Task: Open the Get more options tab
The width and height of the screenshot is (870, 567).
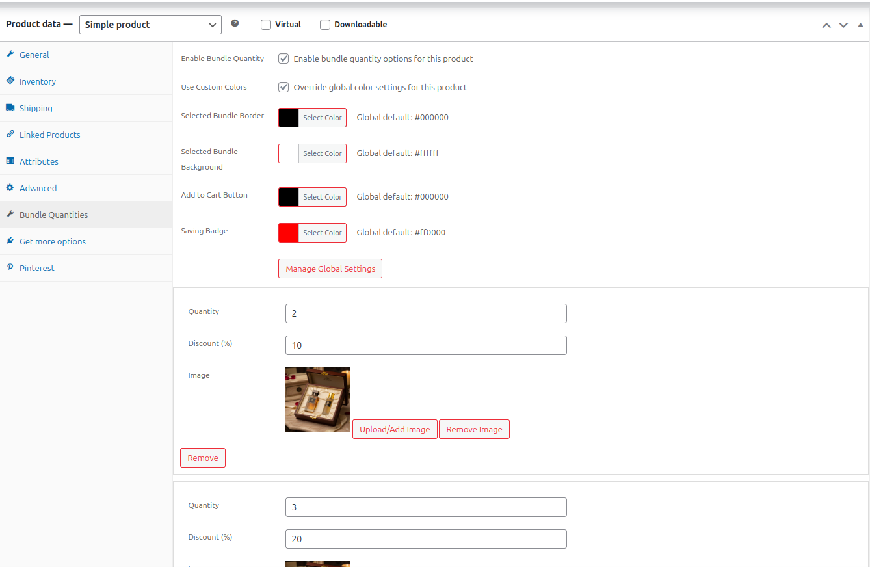Action: pos(53,241)
